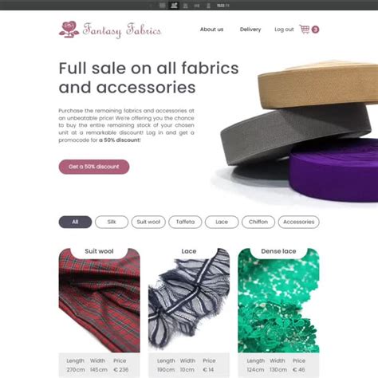Filter products by Chiffon
This screenshot has width=378, height=378.
pos(258,222)
